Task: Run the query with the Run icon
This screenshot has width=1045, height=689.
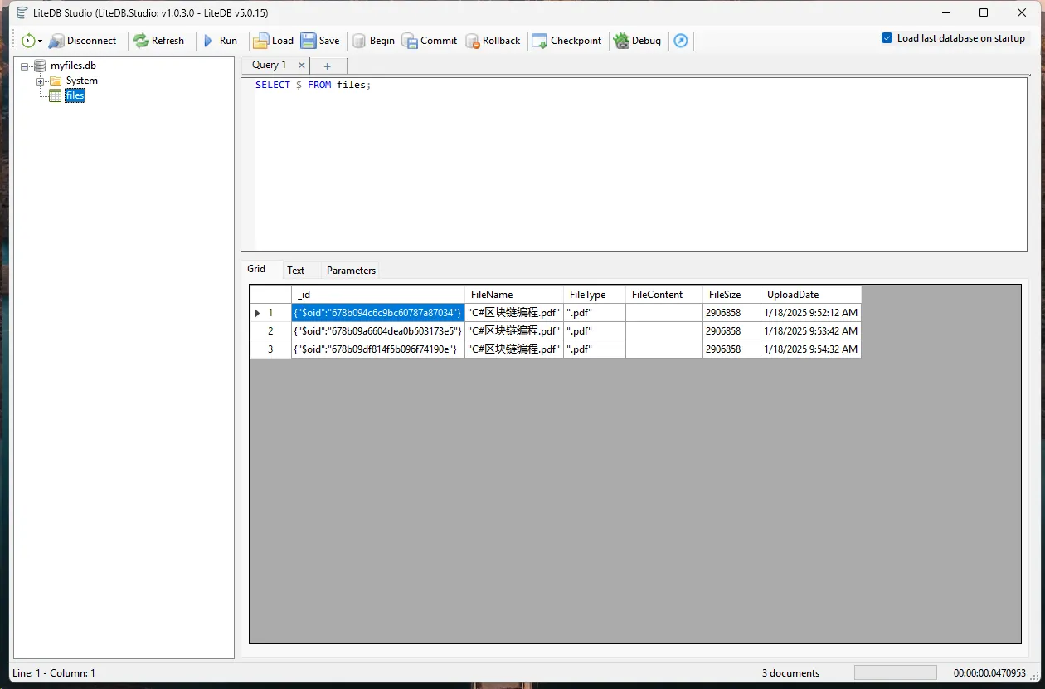Action: pyautogui.click(x=209, y=41)
